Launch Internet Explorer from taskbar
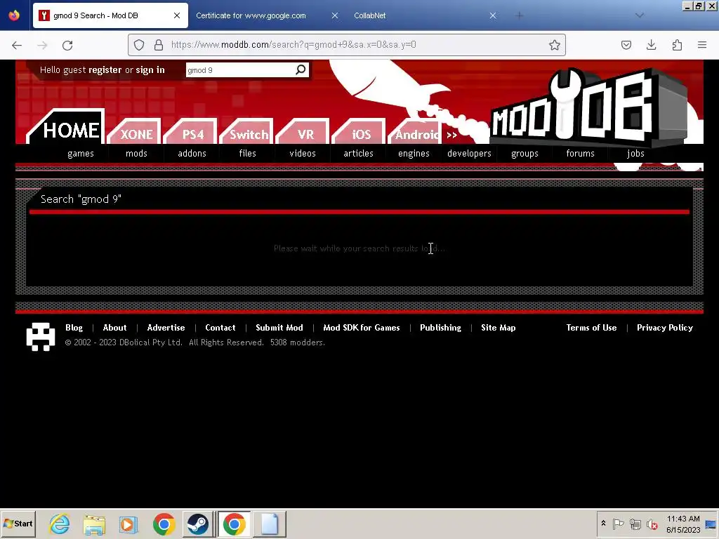Viewport: 719px width, 539px height. pos(60,524)
